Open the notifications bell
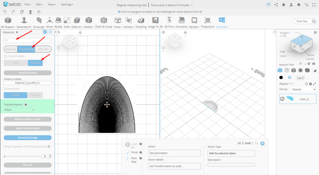Image resolution: width=319 pixels, height=175 pixels. (283, 5)
